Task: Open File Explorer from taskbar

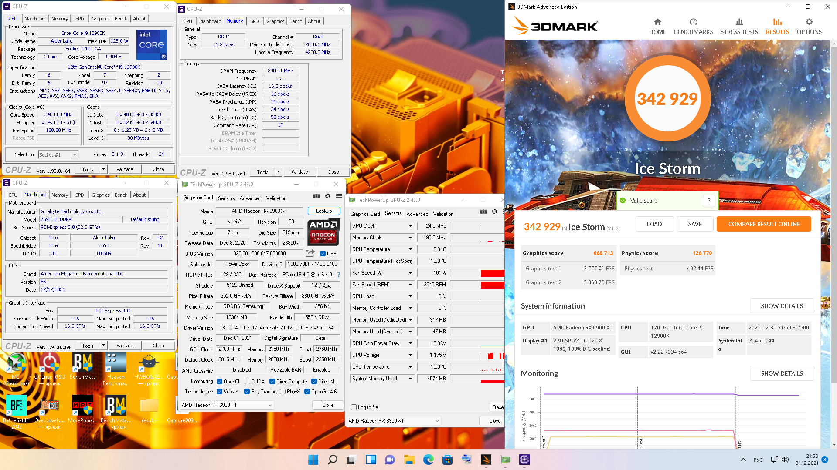Action: [x=409, y=460]
